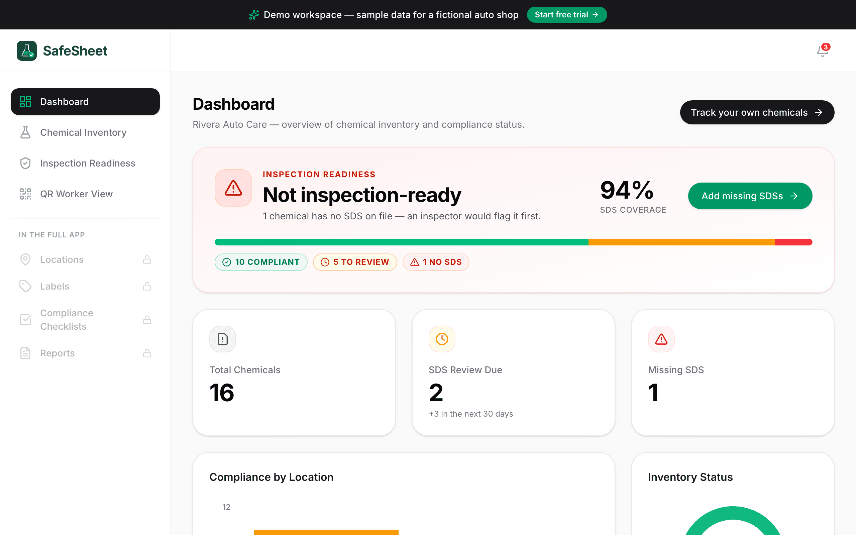Image resolution: width=856 pixels, height=535 pixels.
Task: Open the notifications bell
Action: point(823,51)
